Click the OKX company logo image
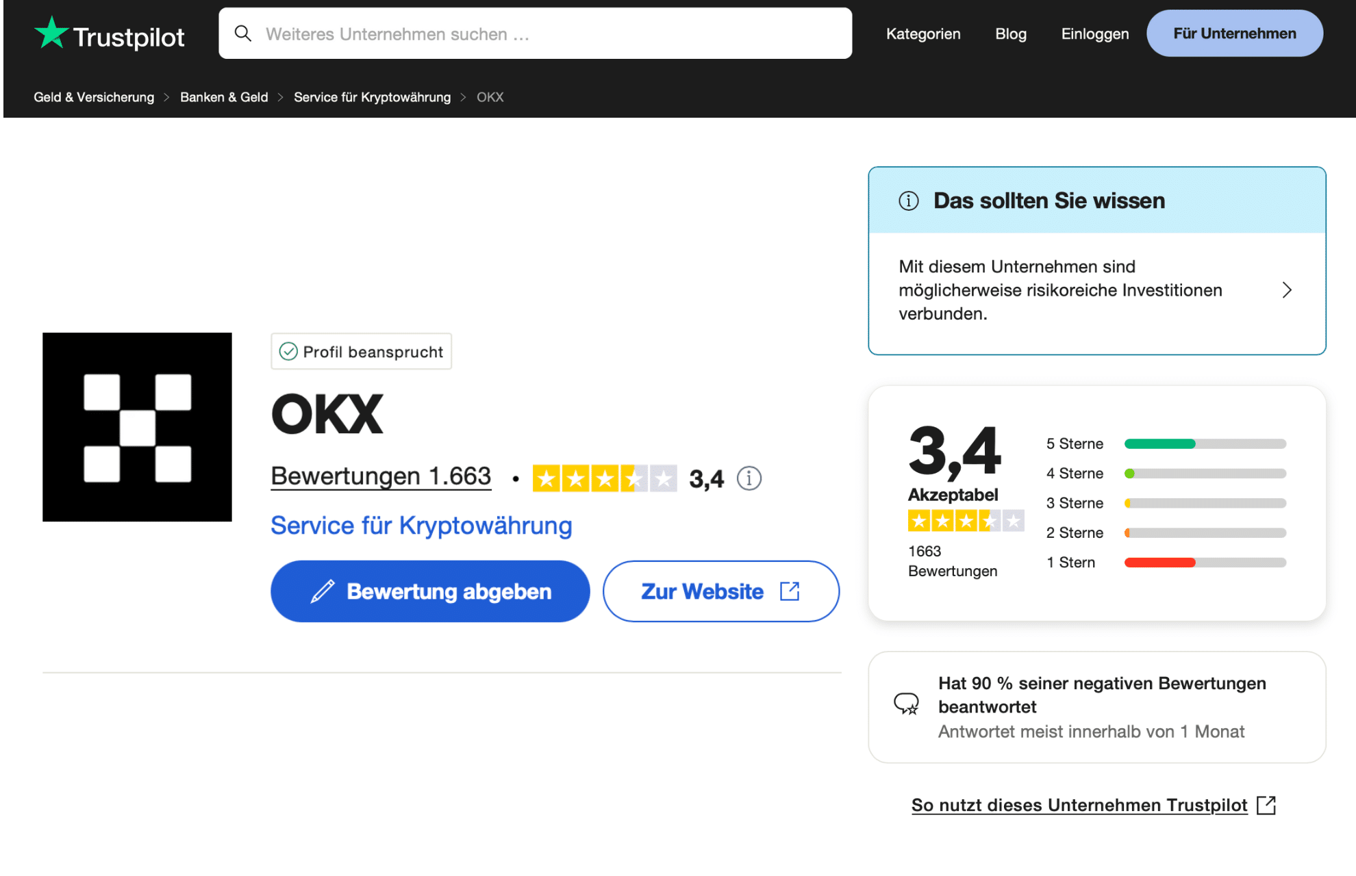Image resolution: width=1356 pixels, height=876 pixels. point(137,427)
